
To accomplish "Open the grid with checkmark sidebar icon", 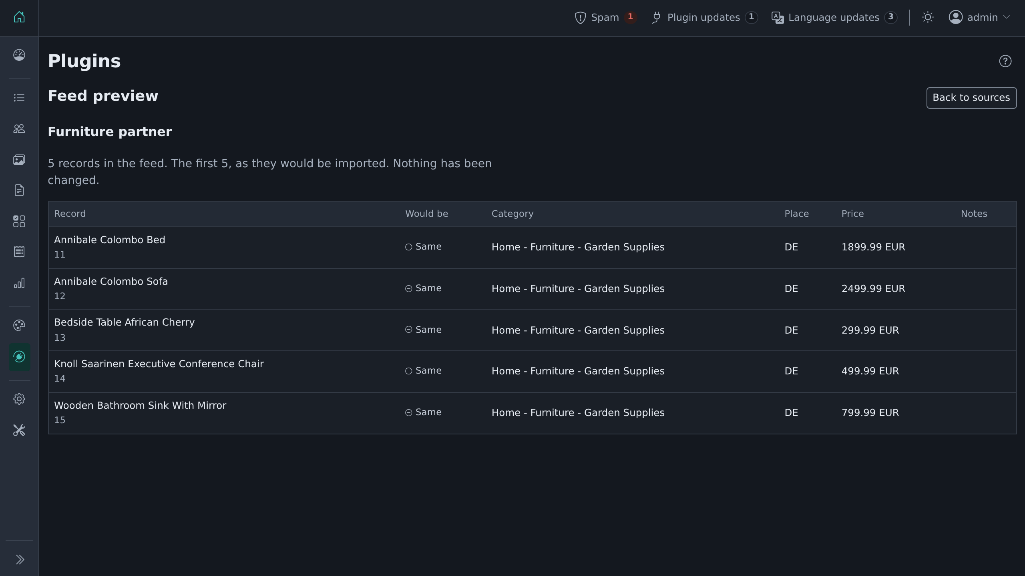I will [19, 221].
